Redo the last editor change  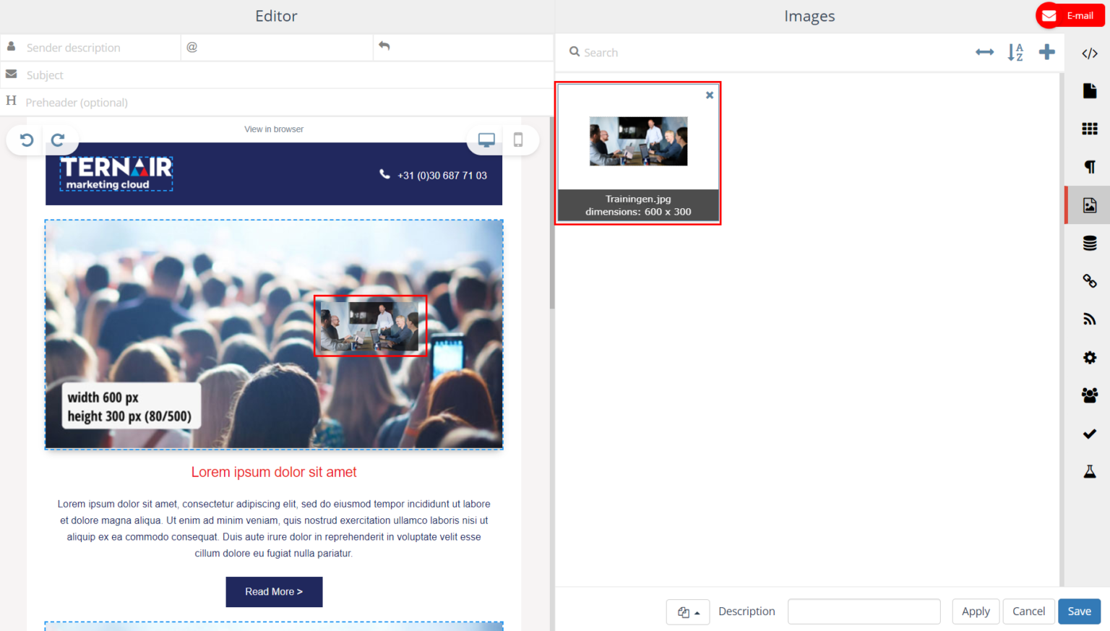point(58,139)
